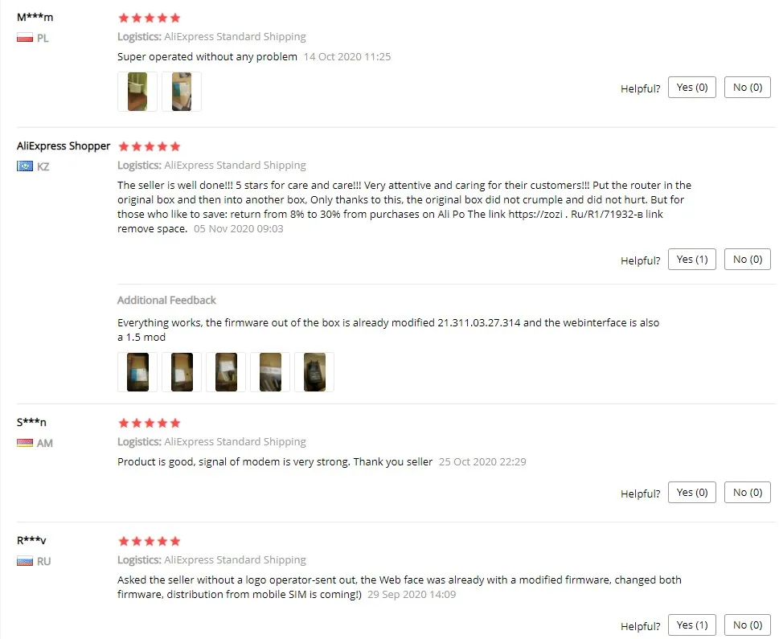Vote Yes (1) on R***v's review

692,625
